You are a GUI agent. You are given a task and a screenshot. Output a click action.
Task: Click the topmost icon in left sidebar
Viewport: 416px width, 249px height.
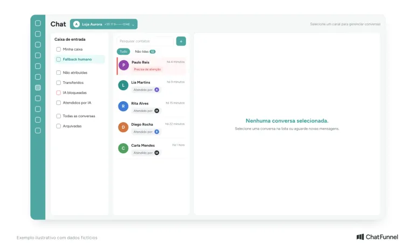38,23
